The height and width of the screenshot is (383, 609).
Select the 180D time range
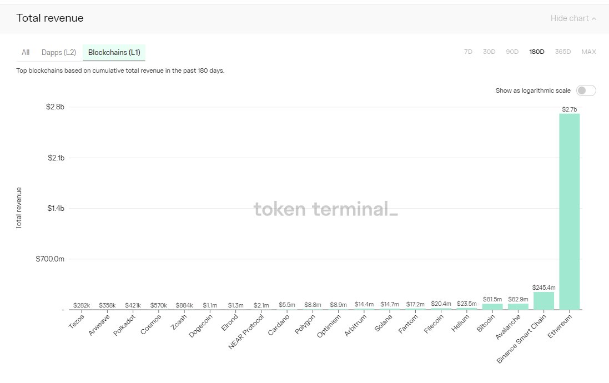(537, 52)
